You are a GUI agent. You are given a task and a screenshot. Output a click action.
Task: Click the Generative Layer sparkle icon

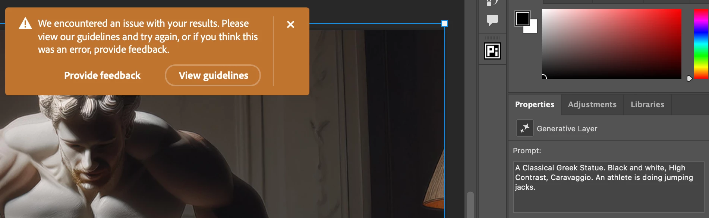tap(524, 128)
